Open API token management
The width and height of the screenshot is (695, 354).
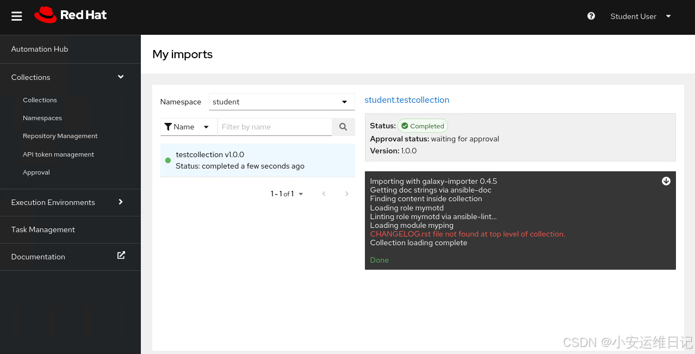58,154
